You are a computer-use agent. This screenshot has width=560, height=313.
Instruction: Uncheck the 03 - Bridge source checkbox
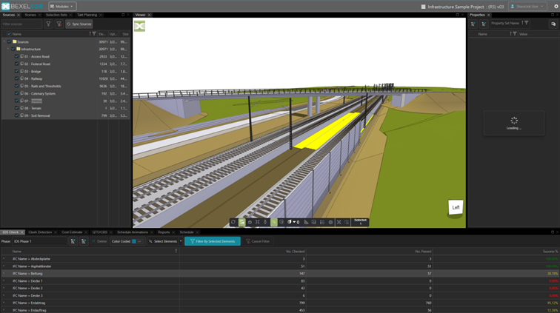[x=17, y=72]
